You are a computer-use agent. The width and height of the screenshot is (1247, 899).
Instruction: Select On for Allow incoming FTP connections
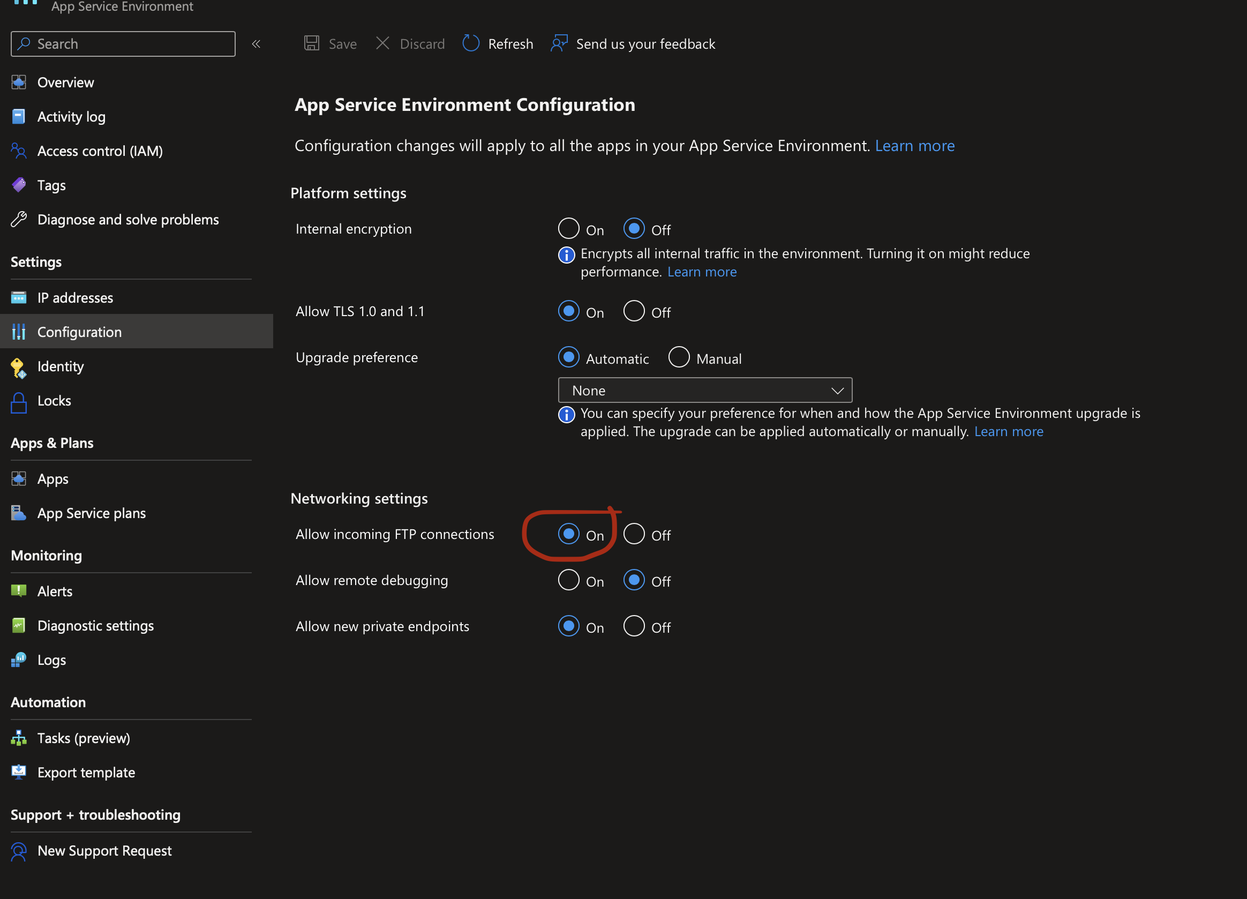click(568, 534)
